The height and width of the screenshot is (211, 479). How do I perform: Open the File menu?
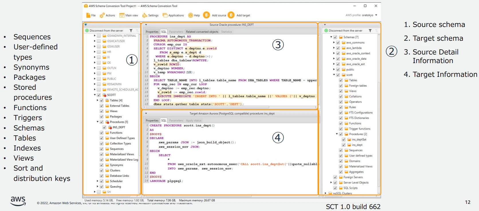click(x=91, y=15)
